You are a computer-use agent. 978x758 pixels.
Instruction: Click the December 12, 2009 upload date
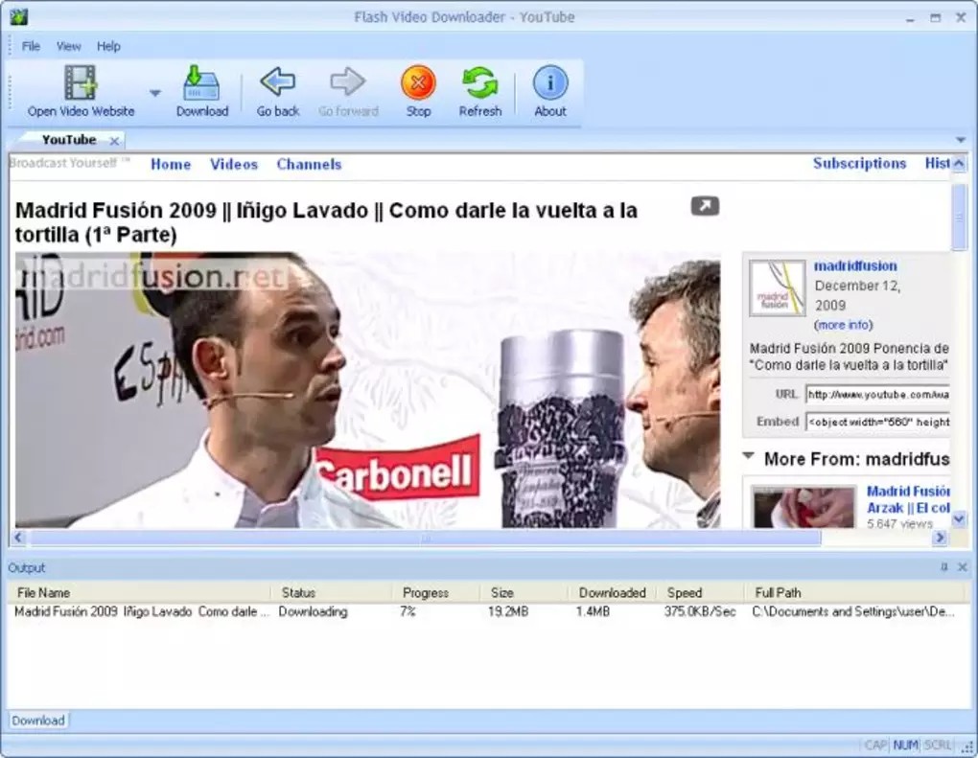[857, 295]
